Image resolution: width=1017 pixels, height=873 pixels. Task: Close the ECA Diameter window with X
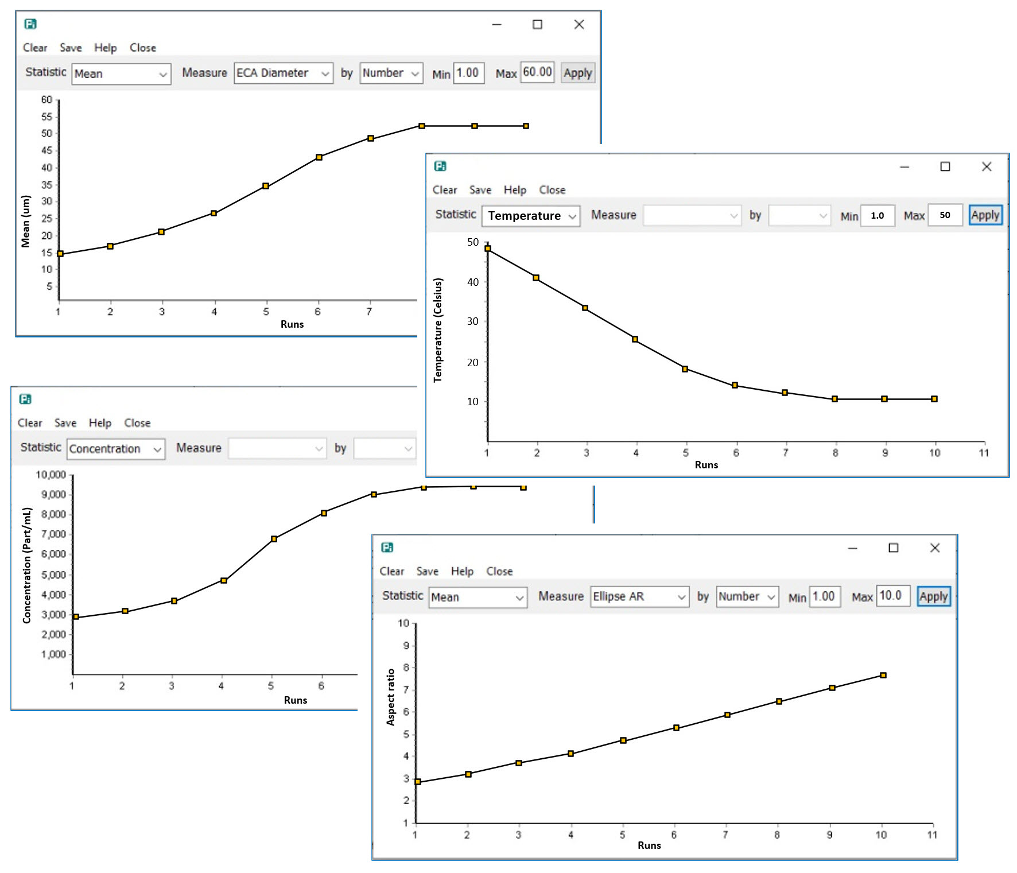pyautogui.click(x=579, y=24)
